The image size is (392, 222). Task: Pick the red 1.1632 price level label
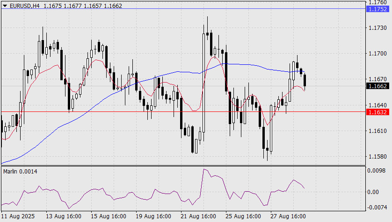[x=378, y=112]
